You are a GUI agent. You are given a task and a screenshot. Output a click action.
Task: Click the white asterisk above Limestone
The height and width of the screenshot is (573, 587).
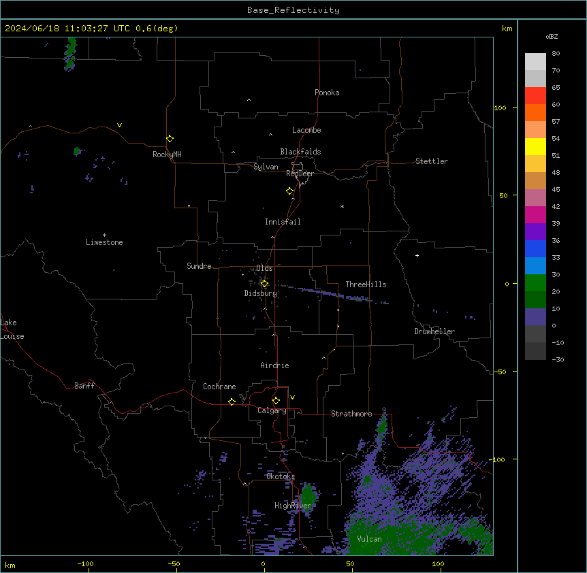point(104,235)
